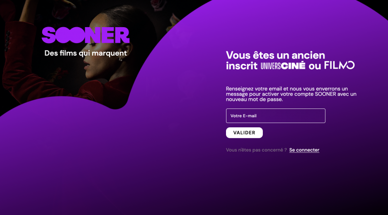Open the Se connecter link
388x215 pixels.
click(304, 150)
